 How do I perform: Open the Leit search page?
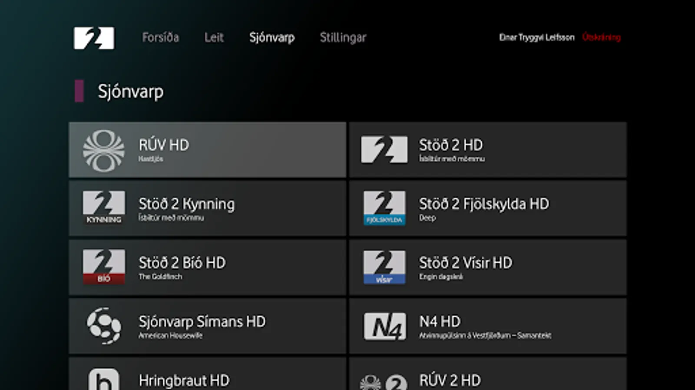coord(214,37)
